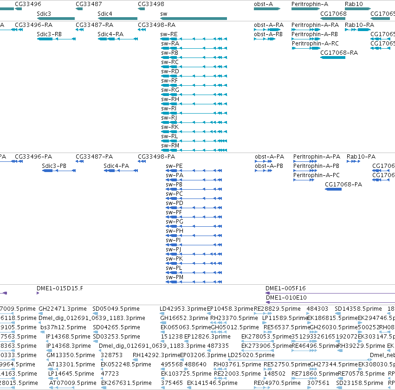Viewport: 395px width, 390px height.
Task: Select the DME1-010E10 clone
Action: coord(330,302)
